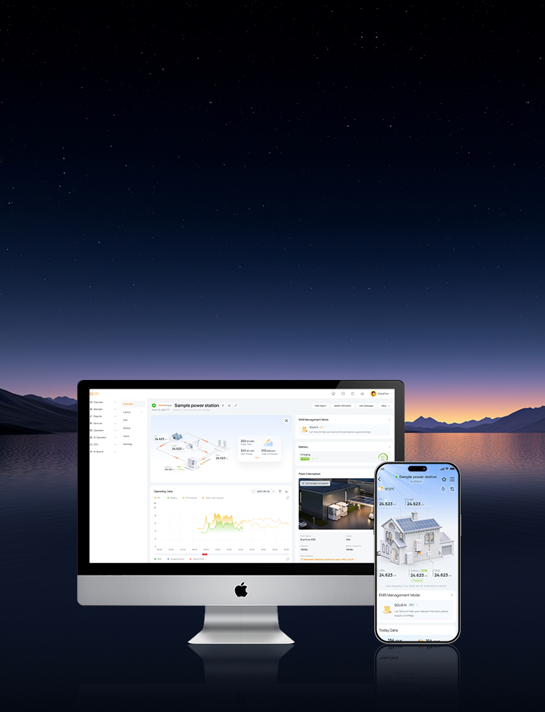545x712 pixels.
Task: Click the SteveTom user avatar
Action: pos(374,394)
